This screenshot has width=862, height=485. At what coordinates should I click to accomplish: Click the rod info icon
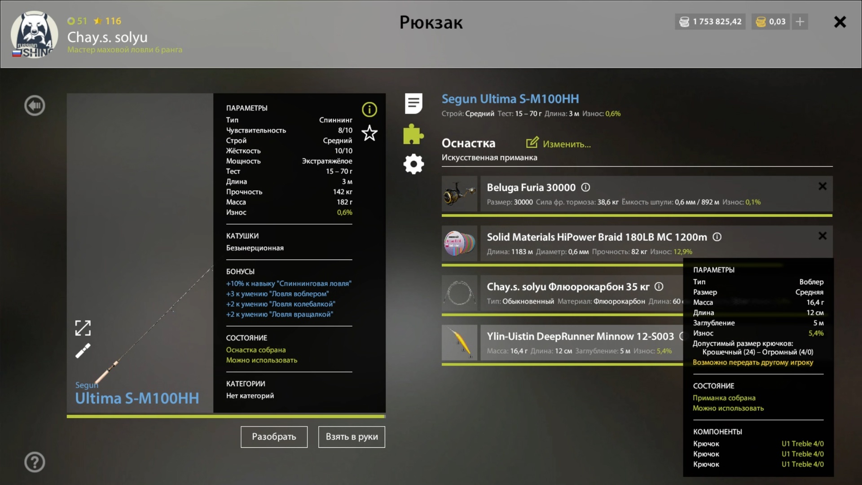[x=369, y=109]
